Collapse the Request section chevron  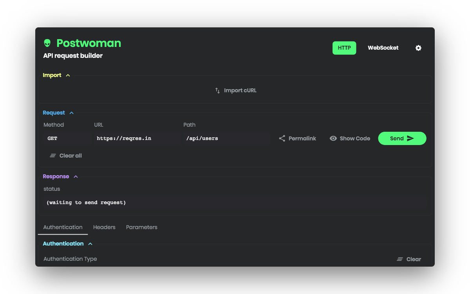pyautogui.click(x=71, y=113)
